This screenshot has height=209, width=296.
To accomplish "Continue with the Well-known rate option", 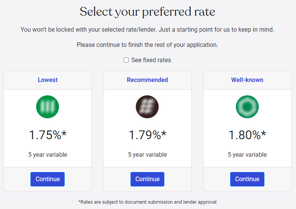I will [x=247, y=179].
